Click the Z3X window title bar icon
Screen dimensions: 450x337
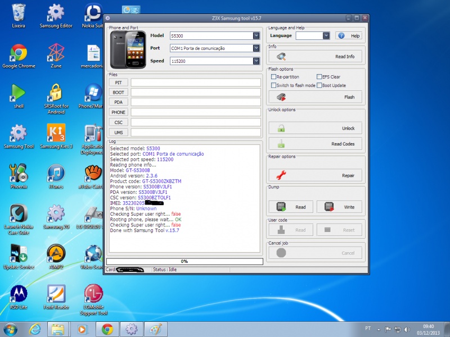point(108,18)
